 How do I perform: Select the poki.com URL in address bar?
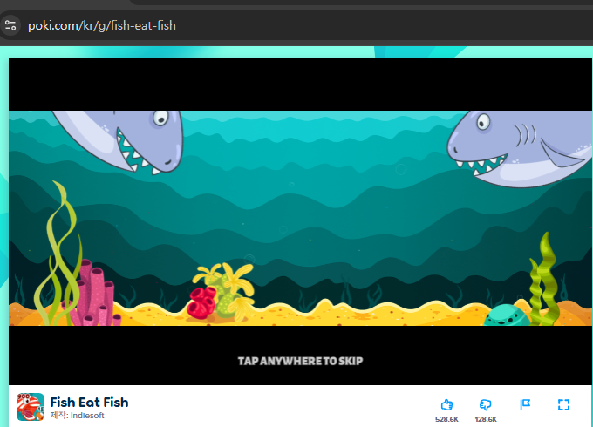point(102,25)
